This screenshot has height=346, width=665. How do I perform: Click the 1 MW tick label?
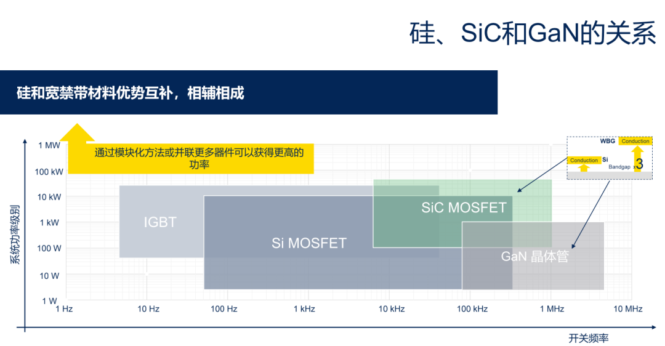[49, 145]
